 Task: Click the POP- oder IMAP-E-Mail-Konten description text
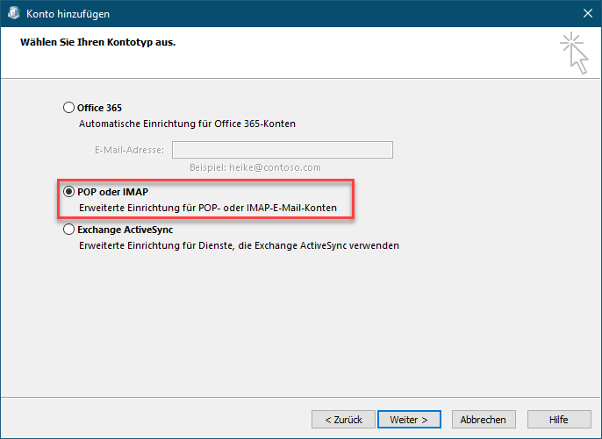[208, 208]
